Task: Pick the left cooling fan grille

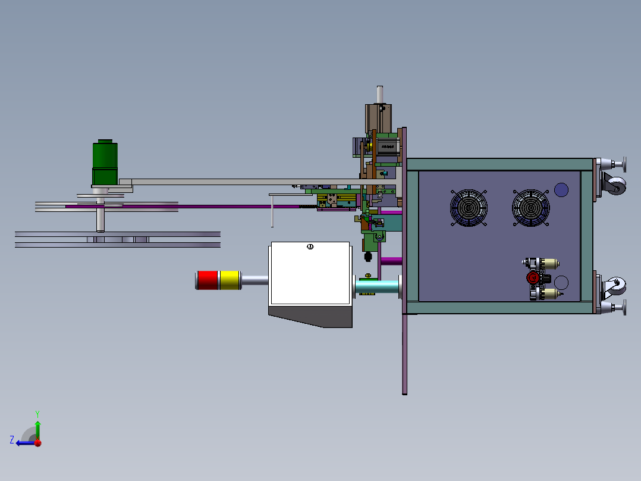Action: click(x=469, y=208)
